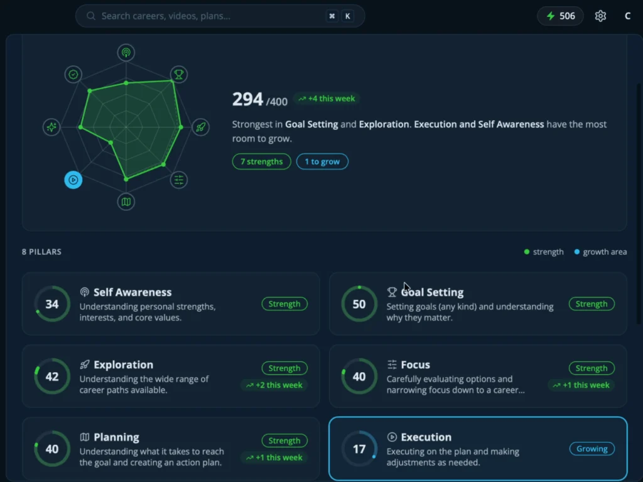Click the sliders icon beside Focus title
The width and height of the screenshot is (643, 482).
pos(392,365)
